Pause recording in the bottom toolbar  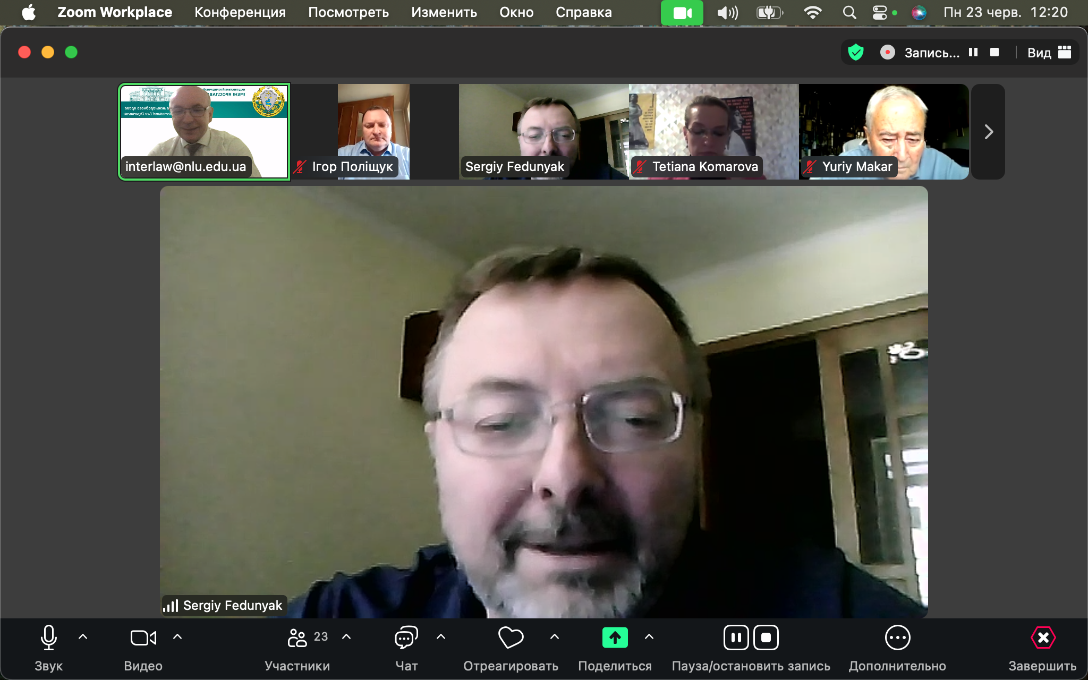tap(736, 637)
